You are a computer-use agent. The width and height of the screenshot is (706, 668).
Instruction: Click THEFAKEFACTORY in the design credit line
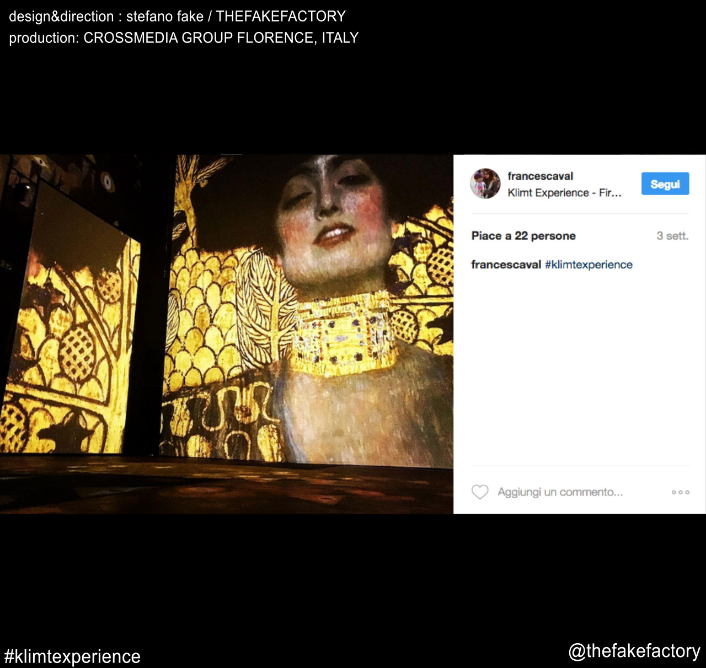(281, 17)
